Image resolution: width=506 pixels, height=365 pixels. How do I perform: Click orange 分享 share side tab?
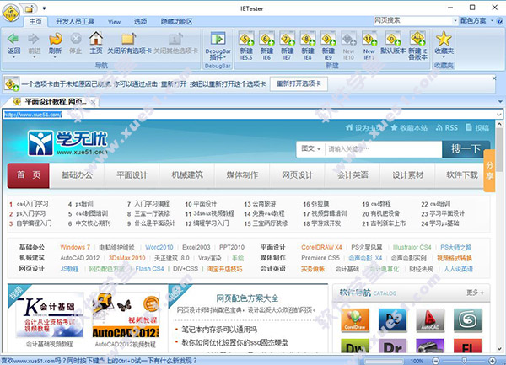[x=489, y=170]
